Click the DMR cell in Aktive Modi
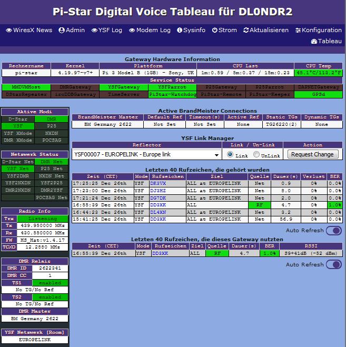The image size is (346, 347). coord(52,119)
